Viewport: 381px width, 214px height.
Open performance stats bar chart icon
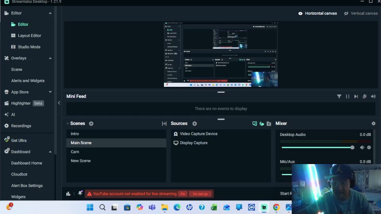pos(68,194)
